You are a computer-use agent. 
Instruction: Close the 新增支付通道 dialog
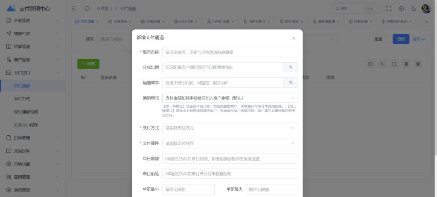(294, 38)
